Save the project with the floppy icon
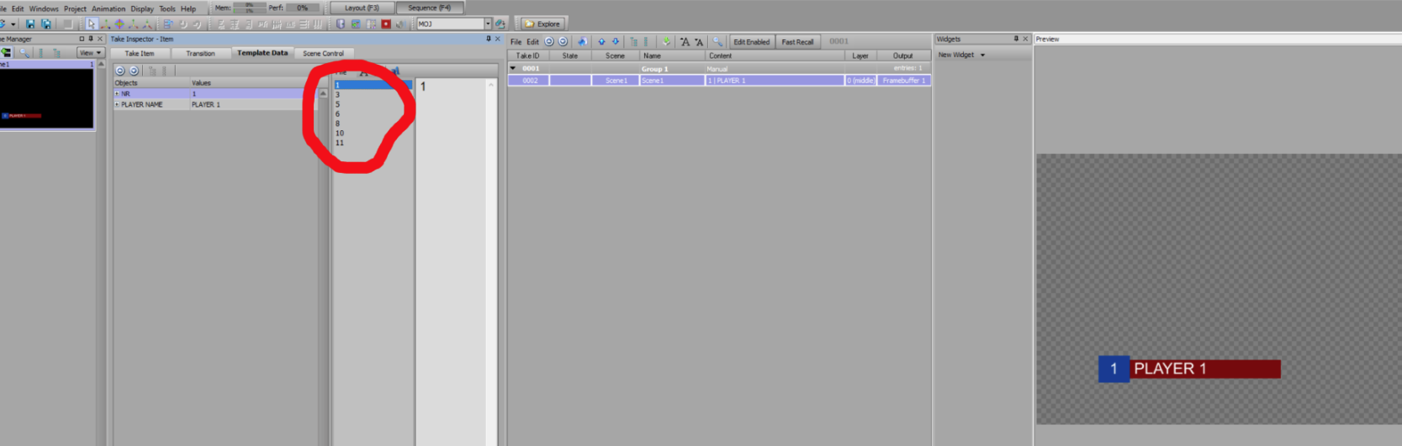Viewport: 1402px width, 446px height. [30, 24]
